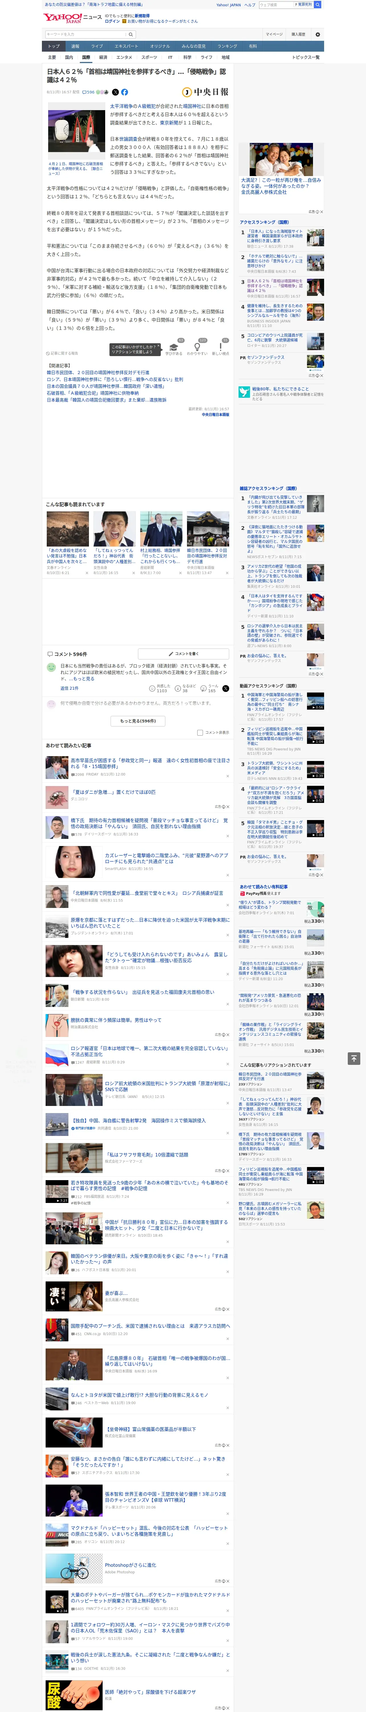Click コメントを書く button
The height and width of the screenshot is (1712, 366).
coord(183,653)
